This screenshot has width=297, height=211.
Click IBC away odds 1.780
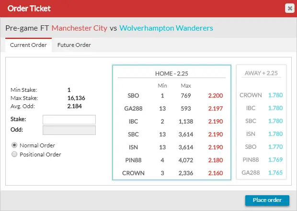coord(275,108)
